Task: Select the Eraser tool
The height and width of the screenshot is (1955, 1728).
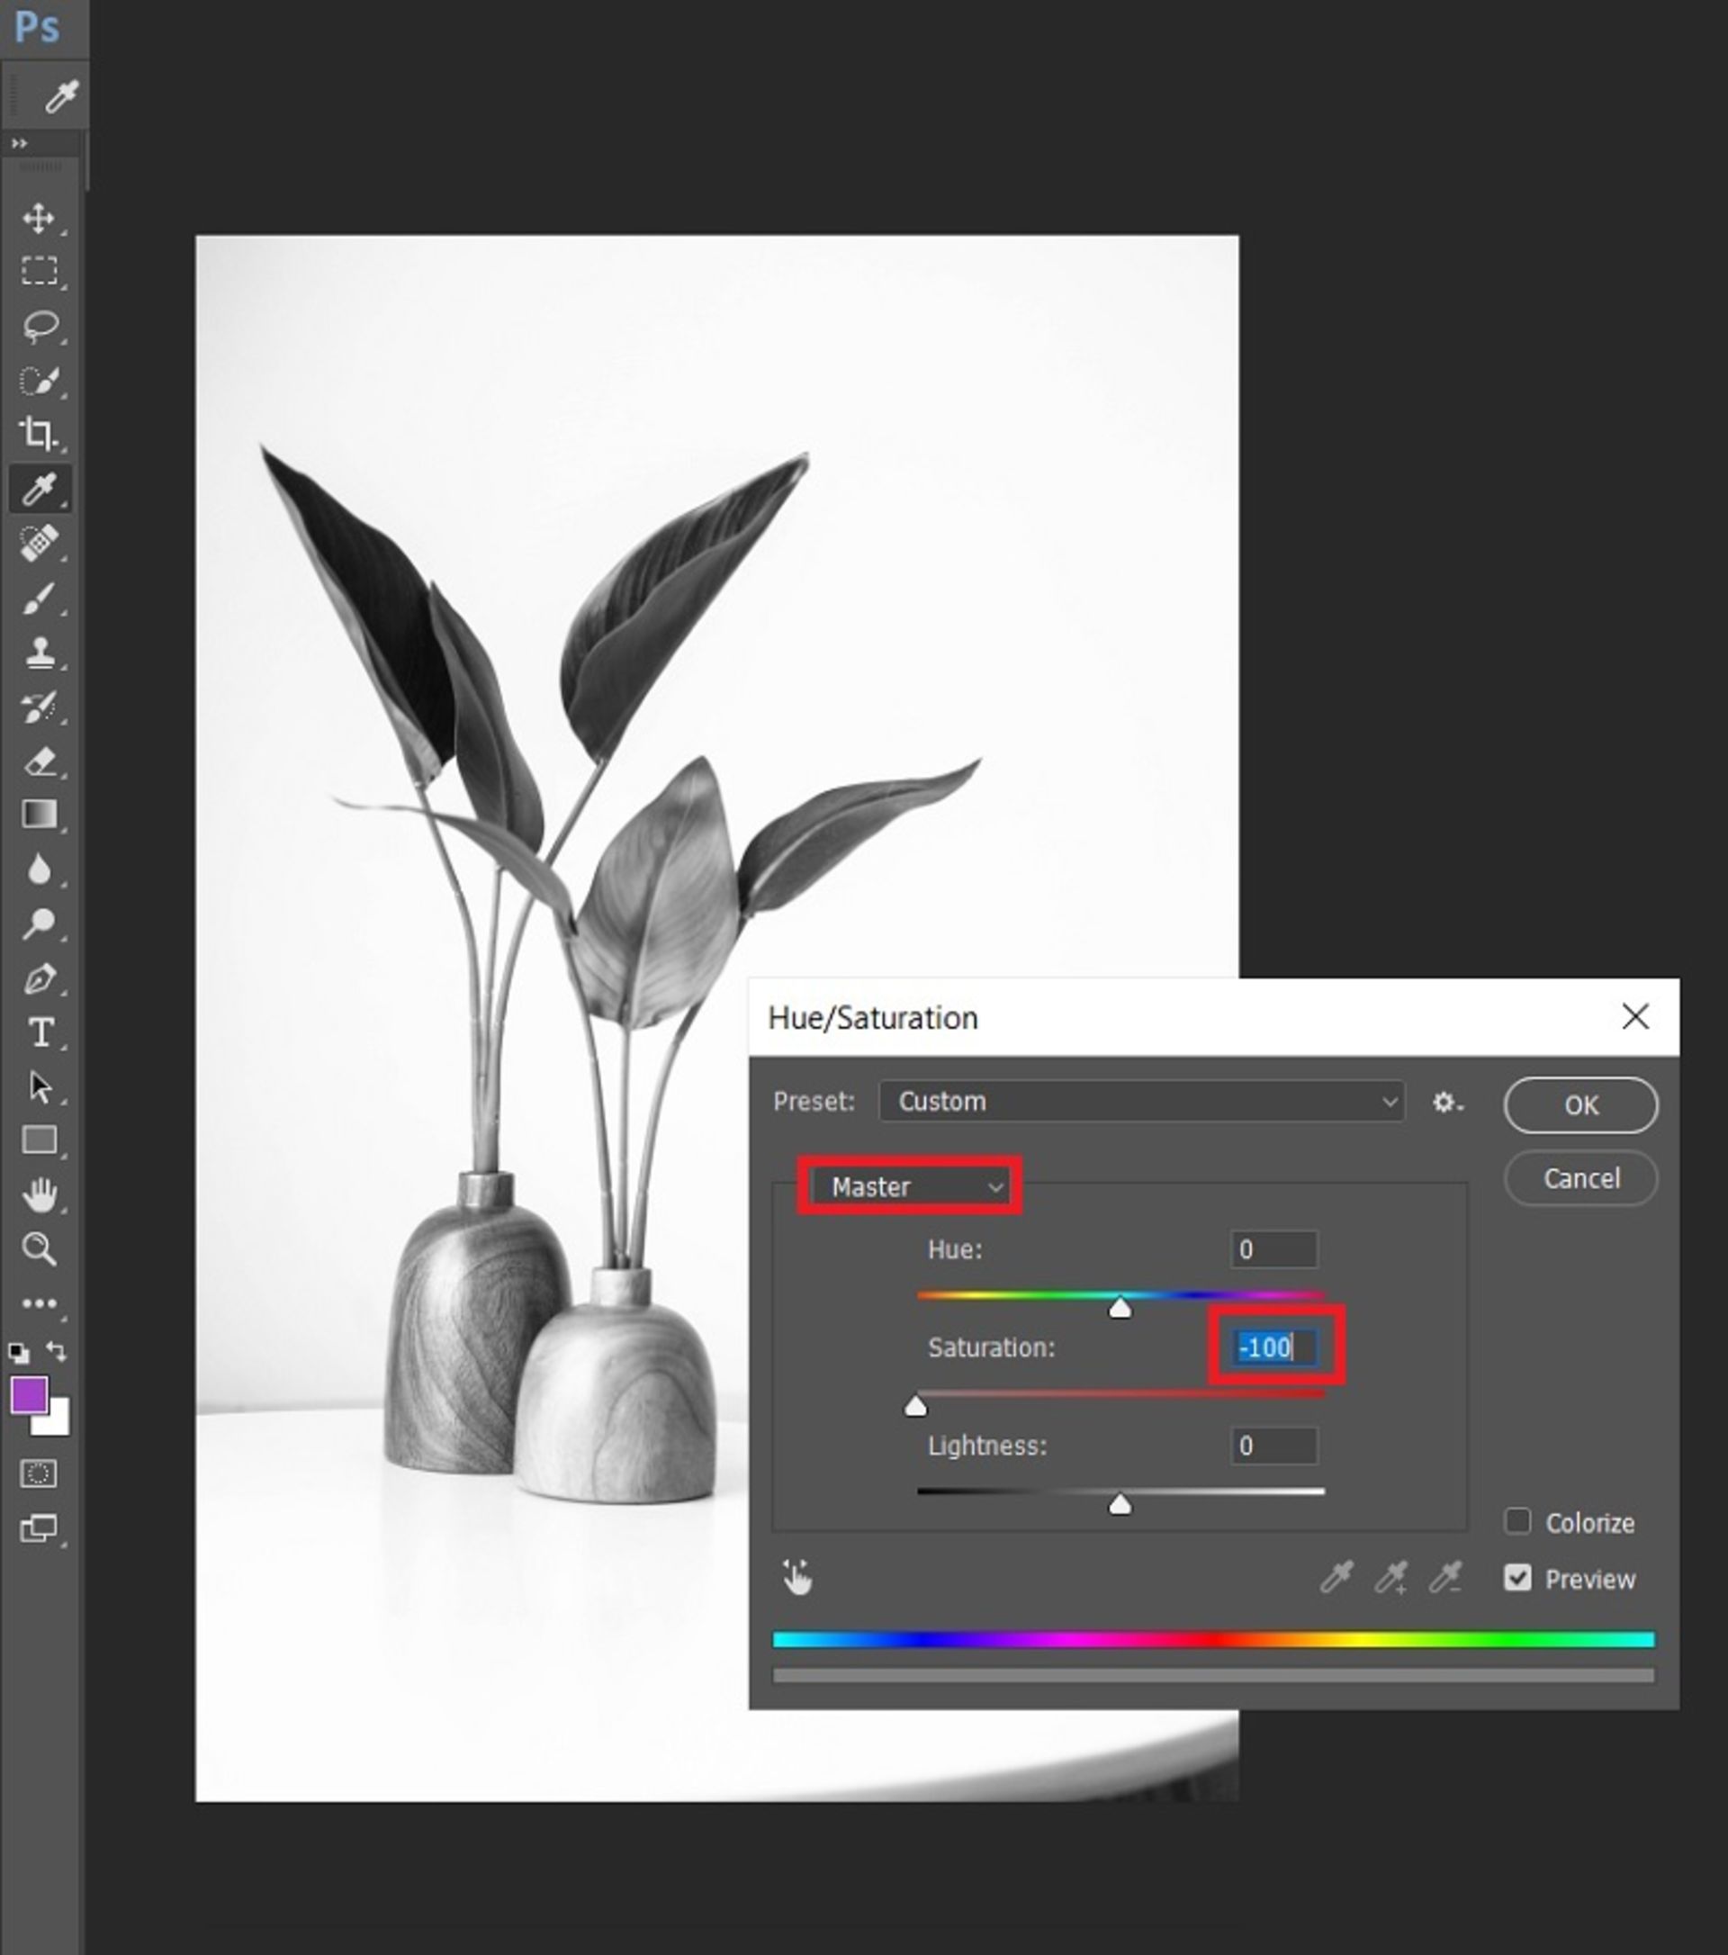Action: pyautogui.click(x=40, y=762)
